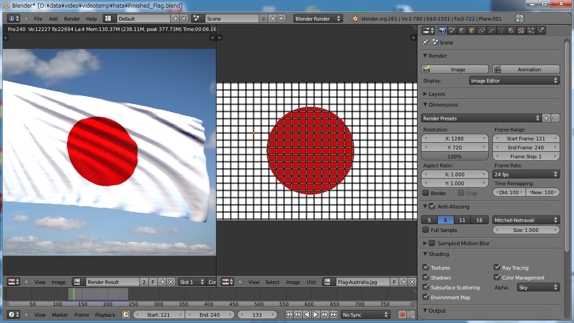Viewport: 574px width, 323px height.
Task: Open the Particles tab (sparkles icon)
Action: pos(531,31)
